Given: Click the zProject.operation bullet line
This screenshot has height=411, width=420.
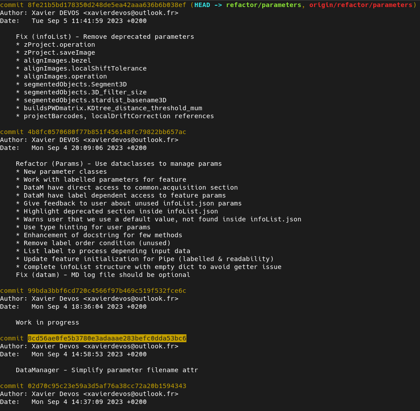Looking at the screenshot, I should click(x=56, y=45).
